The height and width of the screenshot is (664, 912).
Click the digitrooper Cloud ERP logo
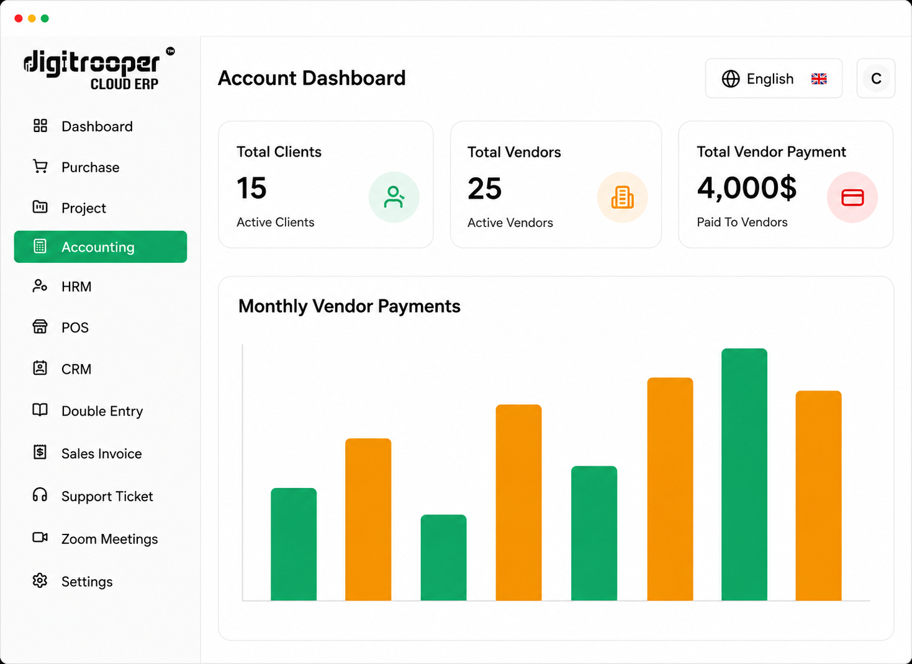click(99, 69)
